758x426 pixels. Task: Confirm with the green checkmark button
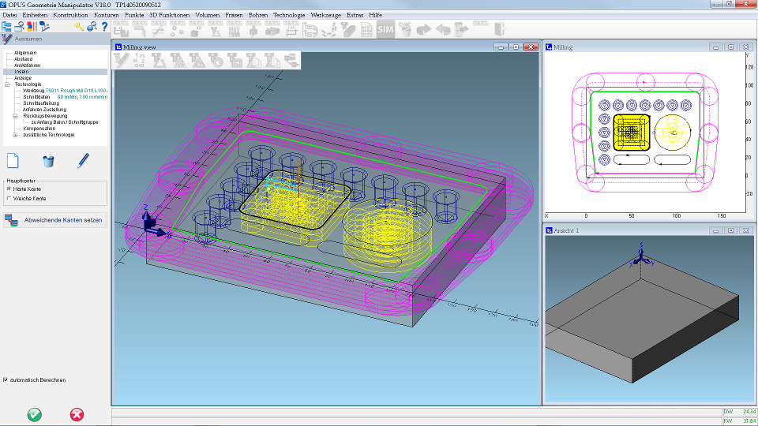coord(34,414)
